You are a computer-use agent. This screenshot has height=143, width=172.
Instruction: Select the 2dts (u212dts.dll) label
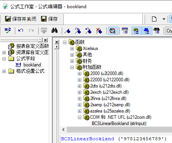pos(106,86)
